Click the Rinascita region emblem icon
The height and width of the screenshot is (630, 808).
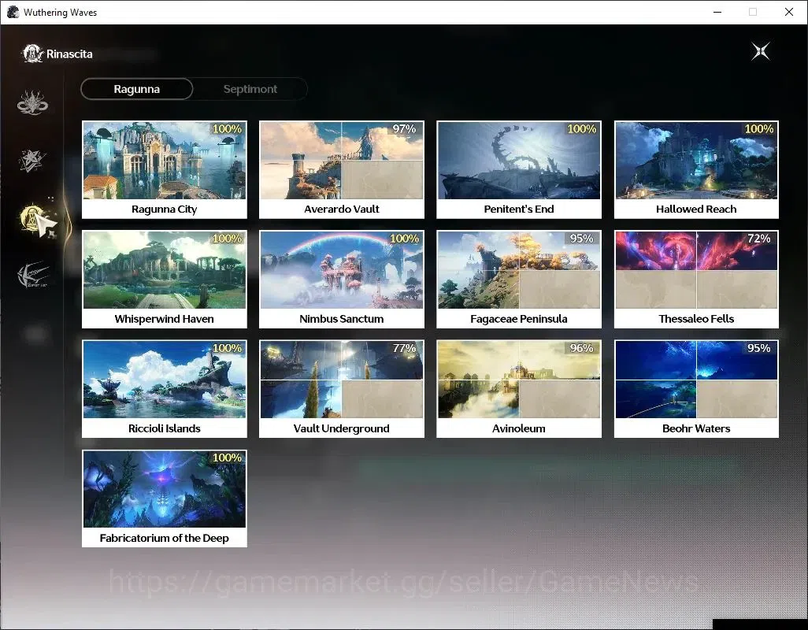[x=33, y=54]
